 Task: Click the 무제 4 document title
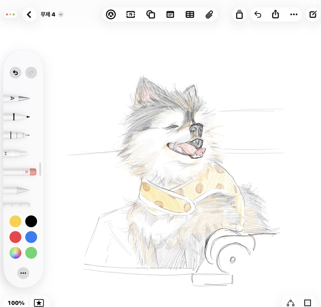48,14
